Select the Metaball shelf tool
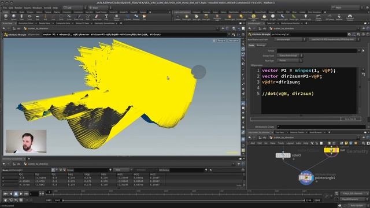 [x=136, y=17]
